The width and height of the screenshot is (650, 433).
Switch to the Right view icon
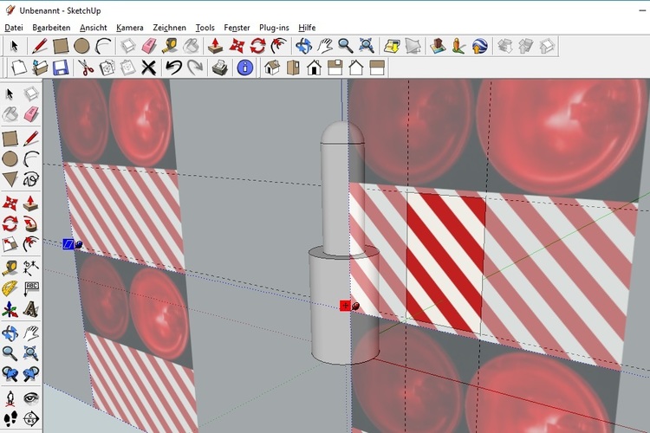tap(335, 68)
